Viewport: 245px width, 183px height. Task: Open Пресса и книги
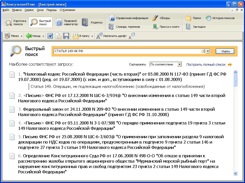(166, 27)
